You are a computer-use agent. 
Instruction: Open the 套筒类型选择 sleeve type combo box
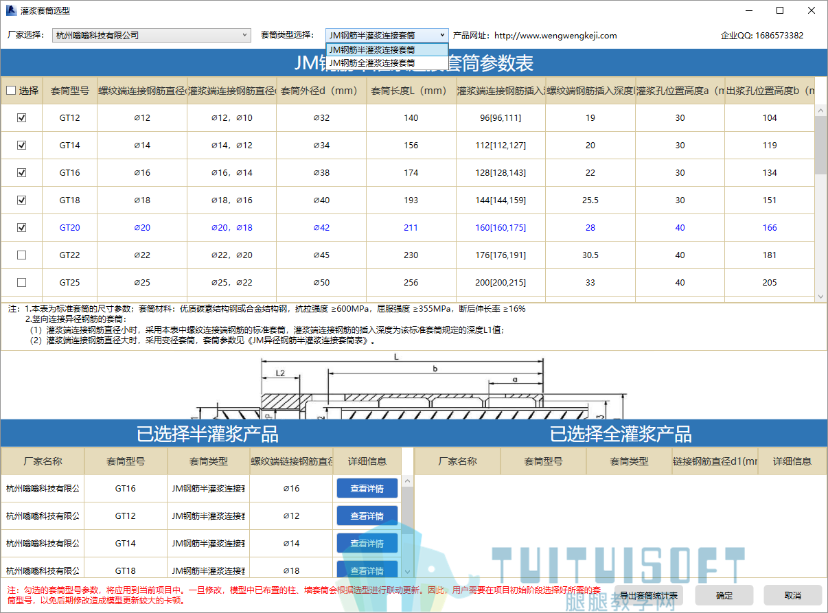point(387,35)
